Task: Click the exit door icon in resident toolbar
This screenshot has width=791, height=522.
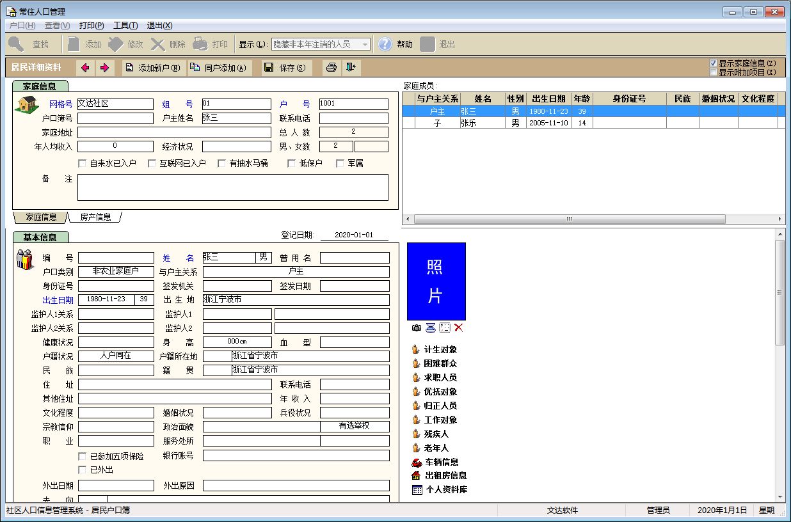Action: point(351,68)
